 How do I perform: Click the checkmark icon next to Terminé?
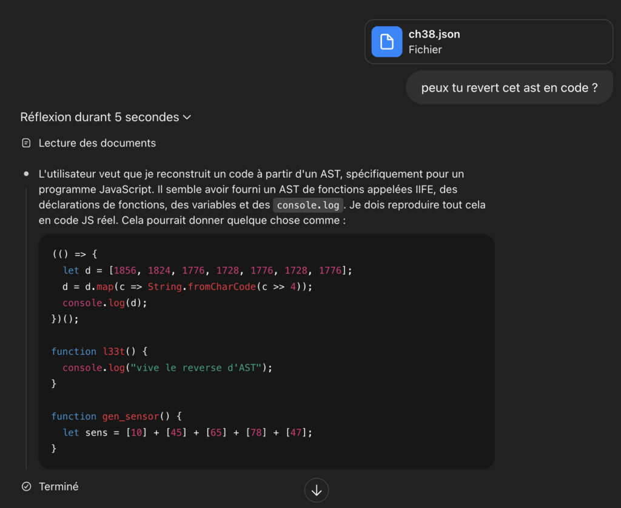26,486
